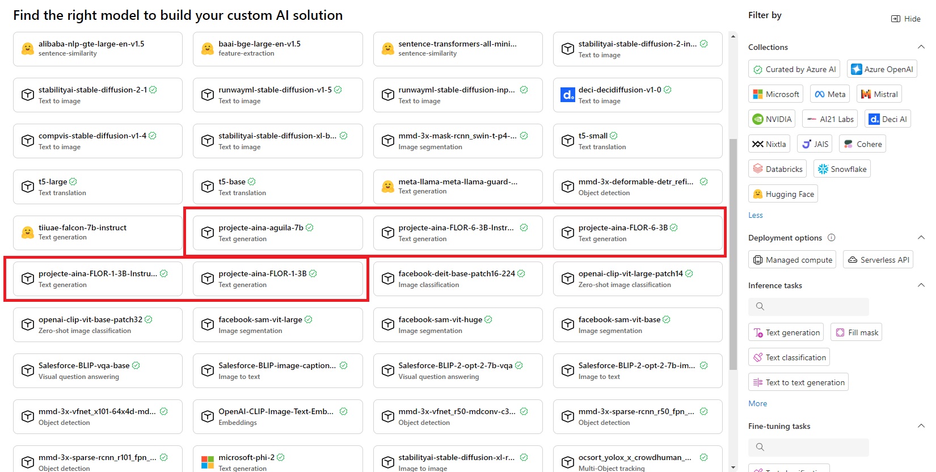Collapse the Deployment options section
The height and width of the screenshot is (472, 936).
(x=921, y=238)
